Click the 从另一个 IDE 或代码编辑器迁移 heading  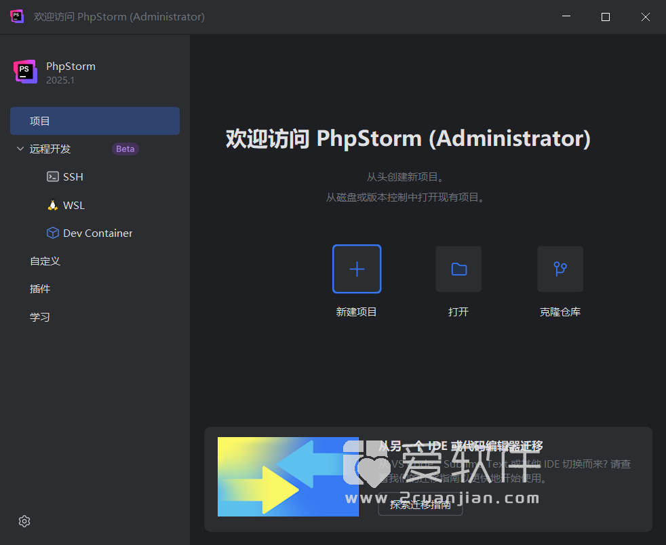click(461, 446)
